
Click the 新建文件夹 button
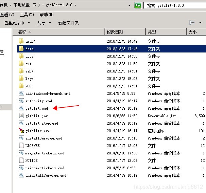68,23
